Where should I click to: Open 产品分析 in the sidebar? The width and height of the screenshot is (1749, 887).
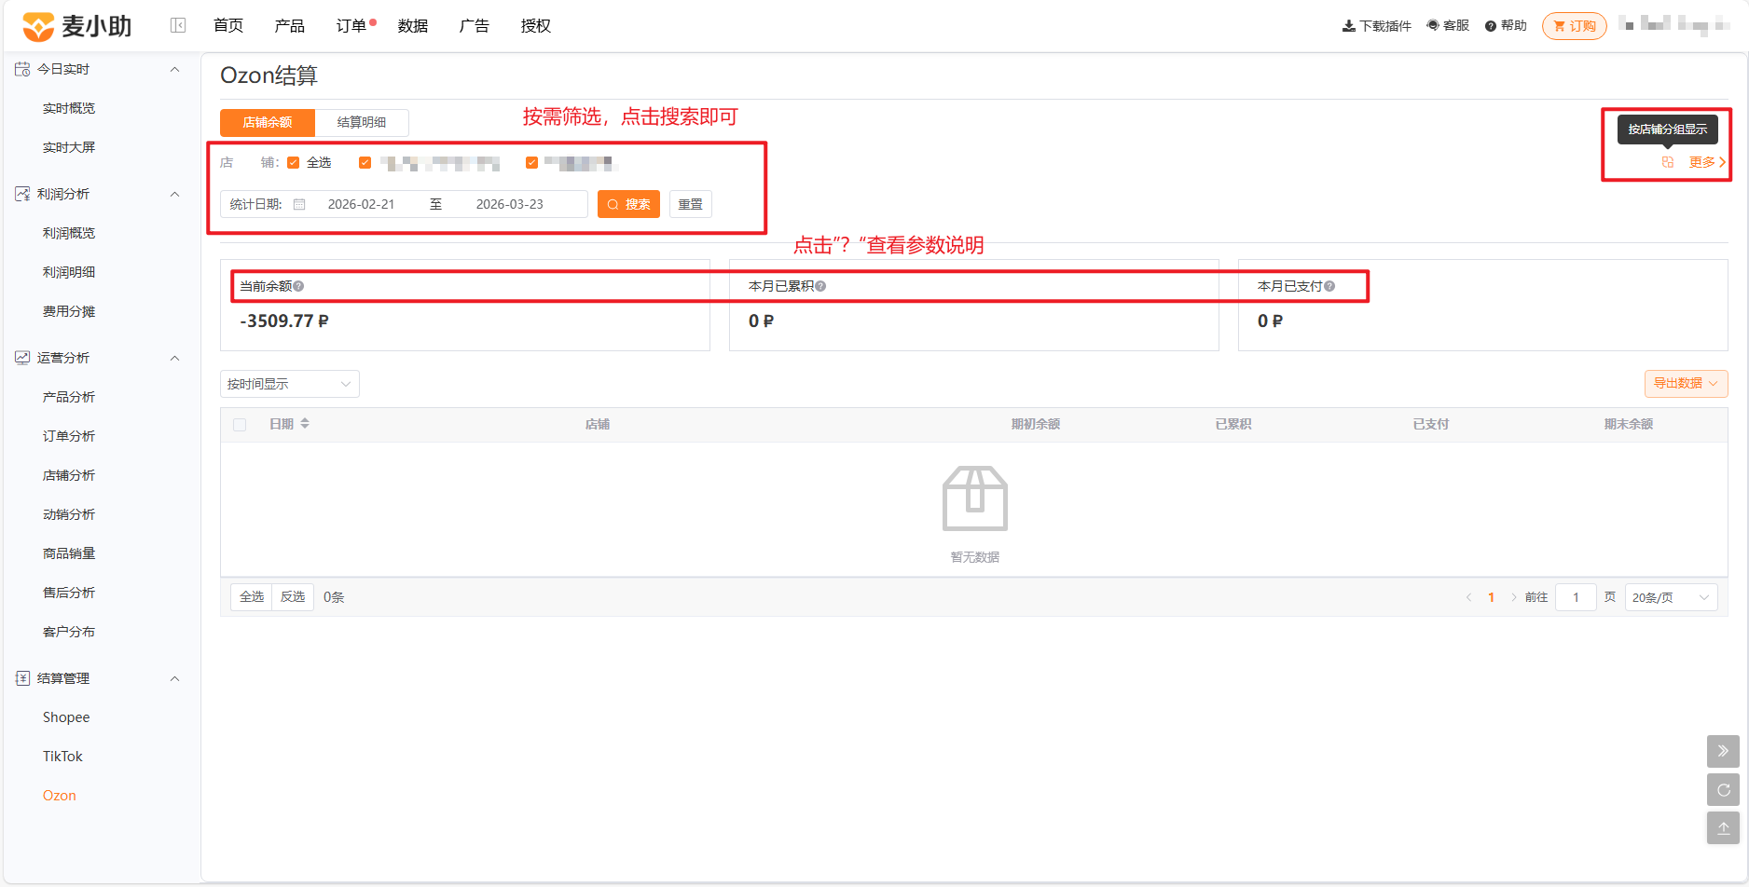[x=69, y=397]
